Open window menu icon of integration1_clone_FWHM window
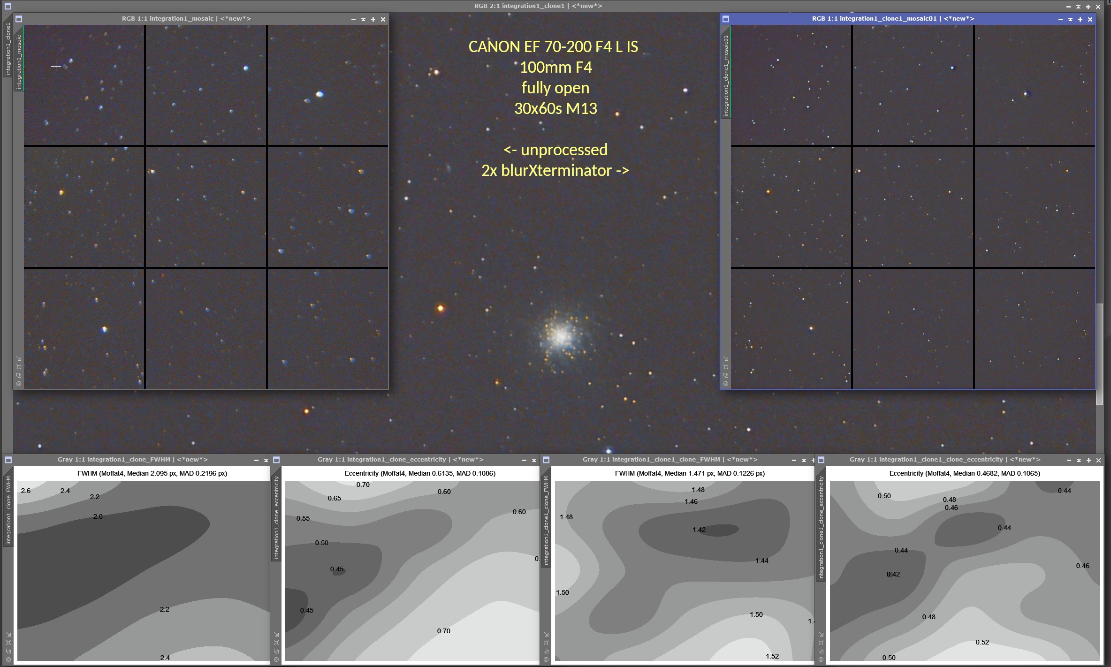The height and width of the screenshot is (667, 1111). (8, 460)
